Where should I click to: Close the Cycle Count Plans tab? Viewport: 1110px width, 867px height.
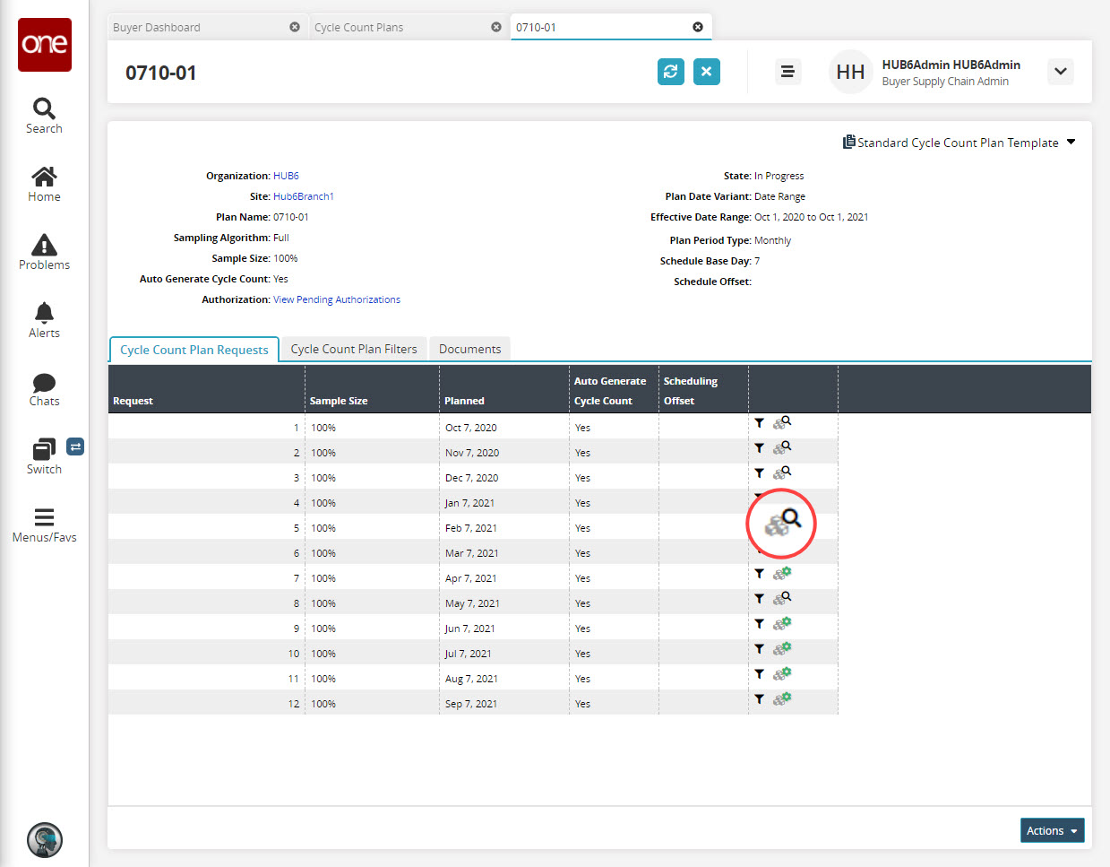point(496,27)
